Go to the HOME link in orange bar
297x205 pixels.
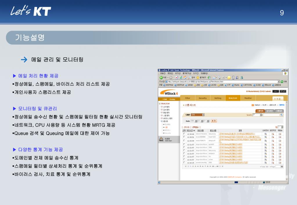pyautogui.click(x=165, y=99)
